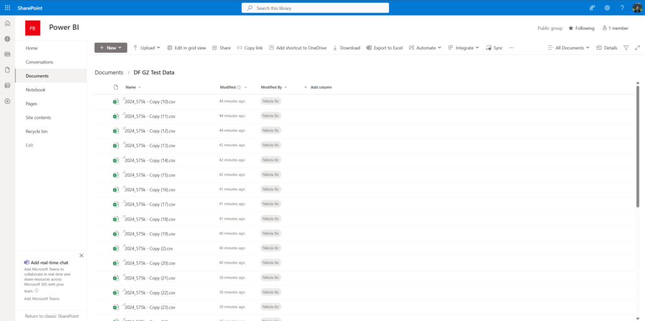
Task: Open file 2024_575k - Copy (14).csv
Action: click(150, 160)
